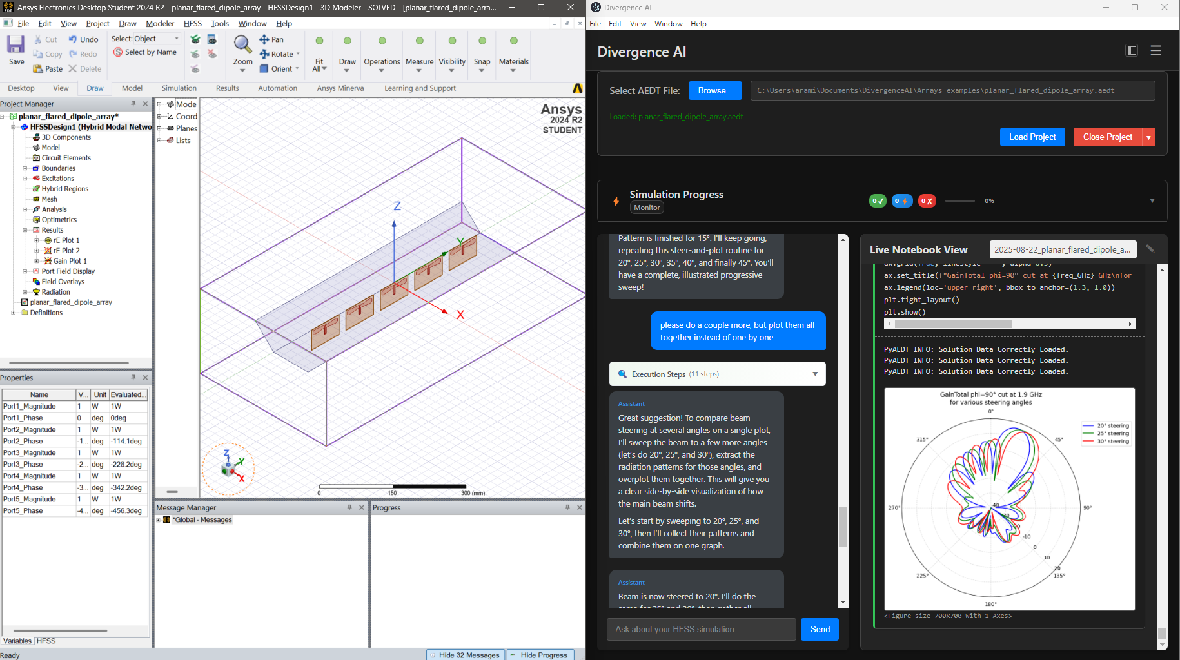This screenshot has width=1180, height=660.
Task: Toggle Hide 32 Messages in status bar
Action: tap(464, 655)
